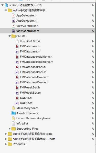Open SQLite.h header file
Viewport: 96px width, 153px height.
[x=26, y=98]
